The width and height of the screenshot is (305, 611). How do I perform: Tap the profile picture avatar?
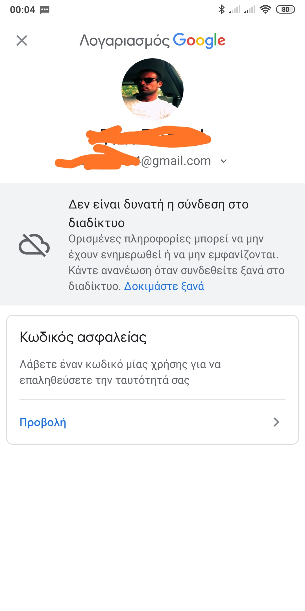pos(152,89)
